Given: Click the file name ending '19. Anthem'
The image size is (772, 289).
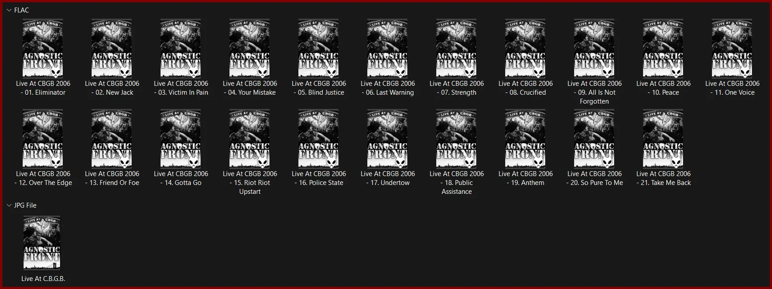Looking at the screenshot, I should [x=526, y=178].
